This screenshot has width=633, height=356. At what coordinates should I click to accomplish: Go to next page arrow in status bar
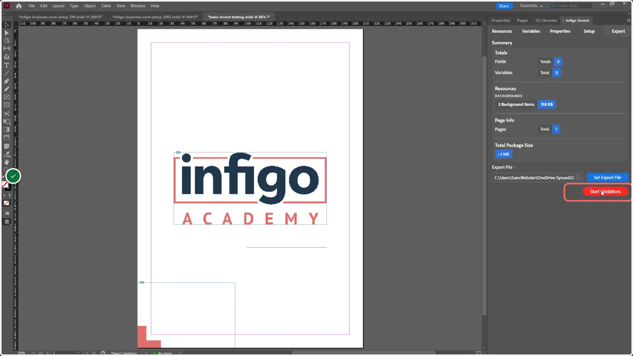pos(86,353)
